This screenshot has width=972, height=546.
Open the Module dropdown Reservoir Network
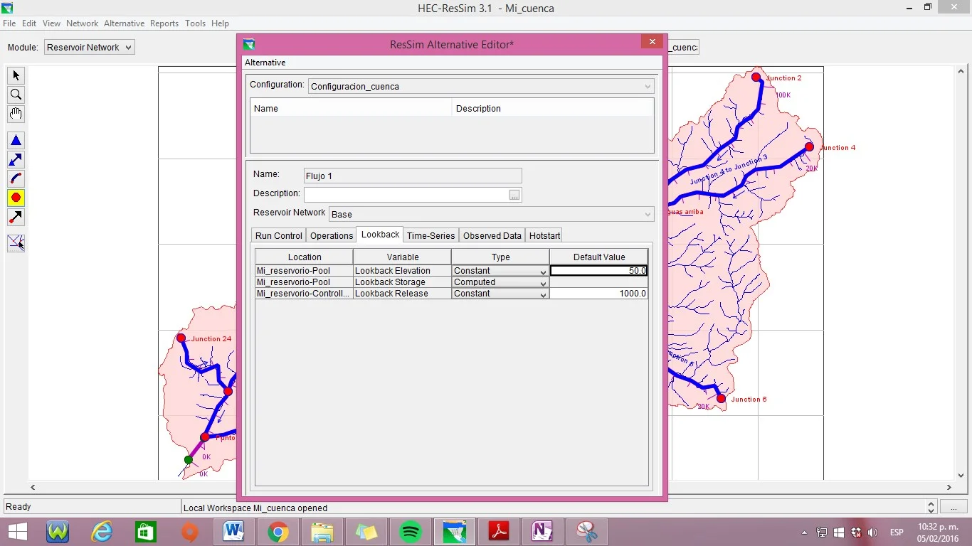pos(89,47)
